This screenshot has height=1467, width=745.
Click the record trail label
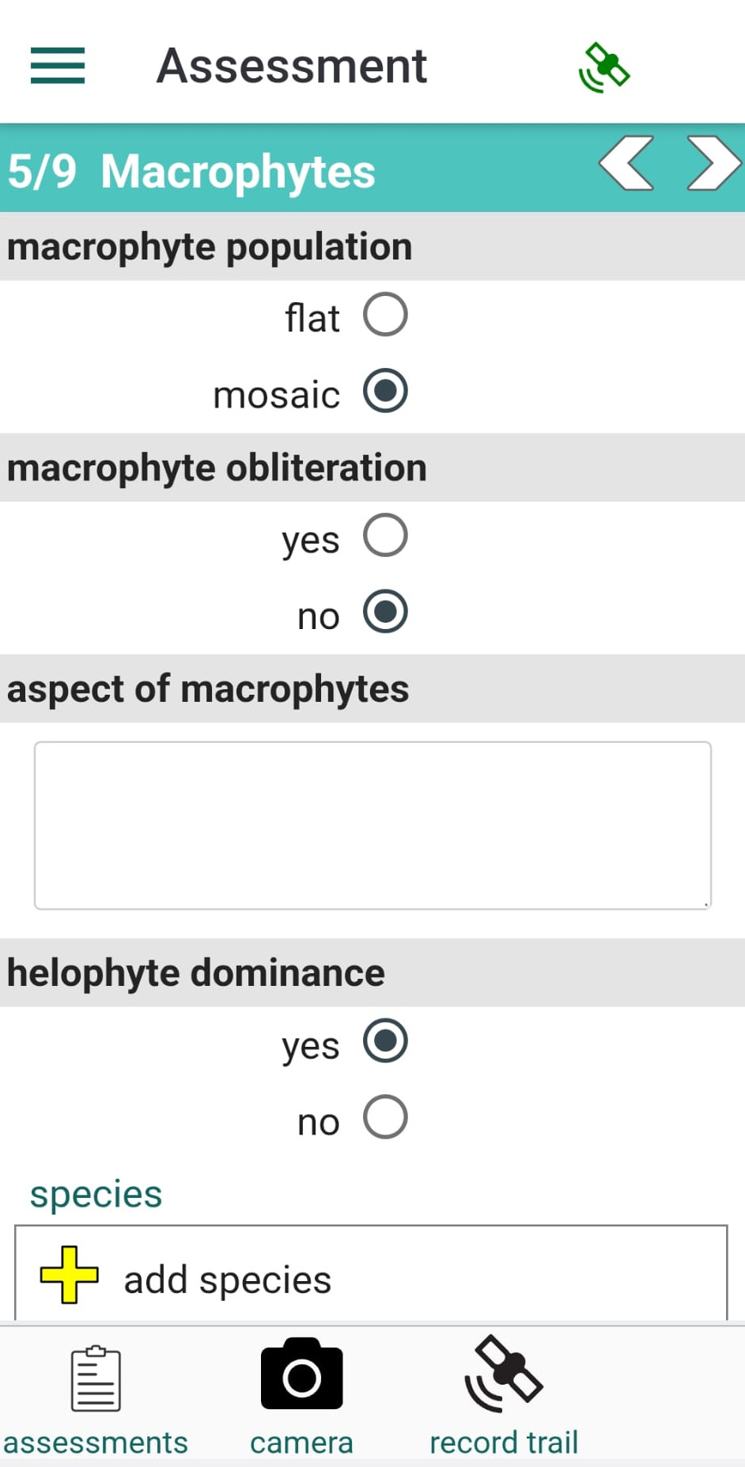504,1442
